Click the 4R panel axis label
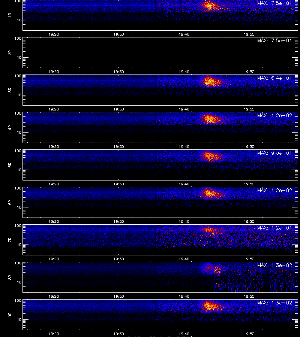Image resolution: width=300 pixels, height=337 pixels. [x=10, y=127]
